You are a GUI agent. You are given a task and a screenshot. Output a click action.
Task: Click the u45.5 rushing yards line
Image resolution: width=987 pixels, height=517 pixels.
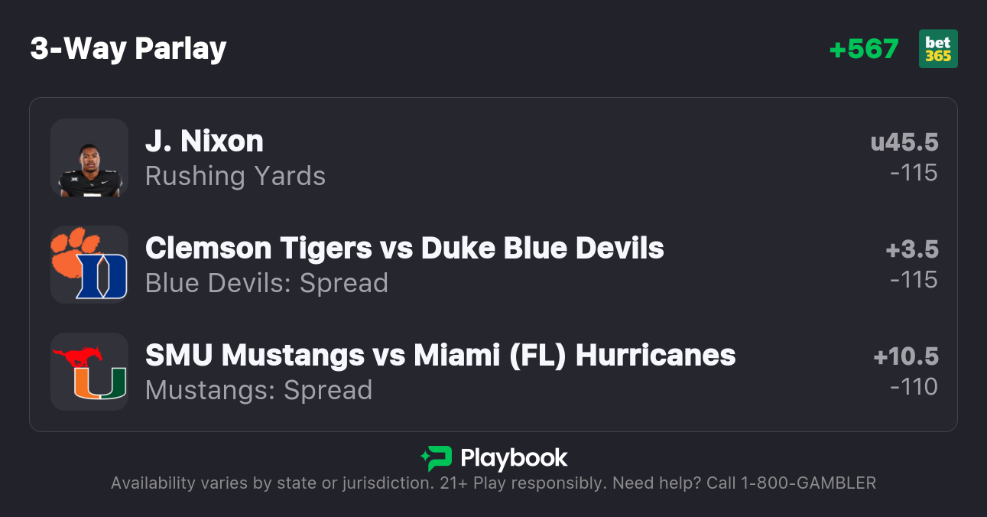tap(904, 142)
